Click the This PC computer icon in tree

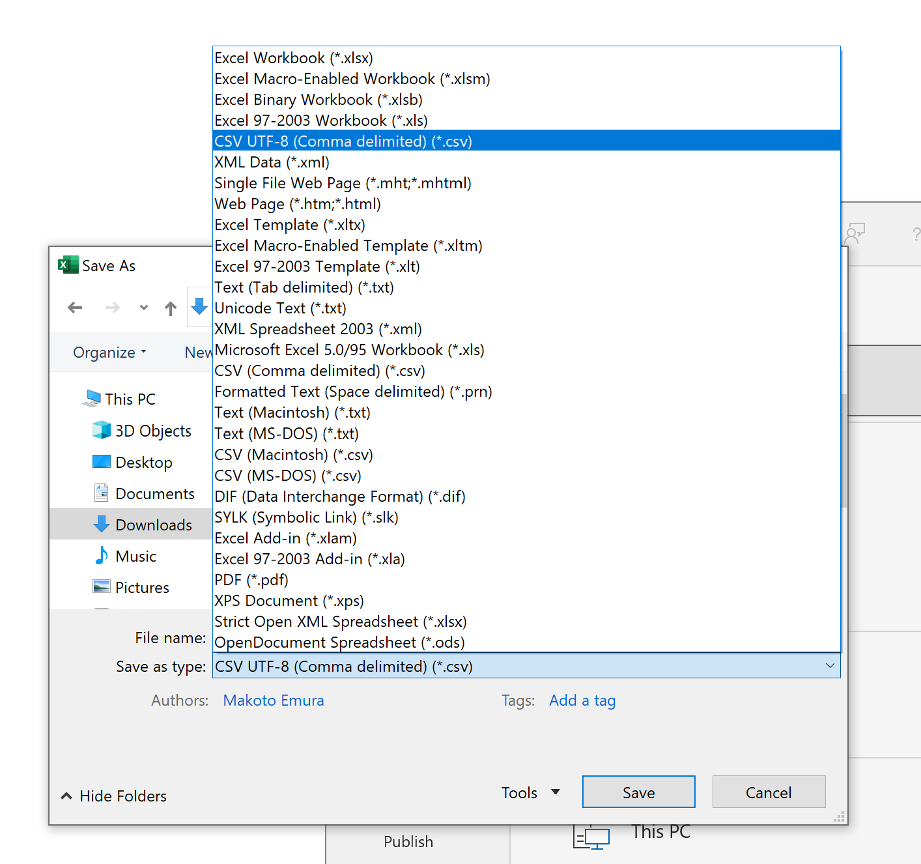[92, 398]
